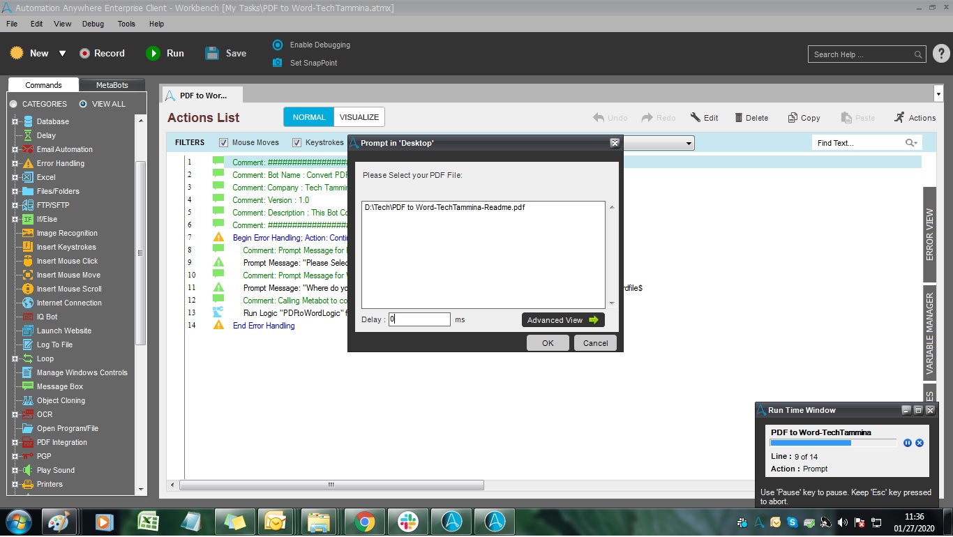Expand the FTP/SFTP tree node

(x=15, y=205)
